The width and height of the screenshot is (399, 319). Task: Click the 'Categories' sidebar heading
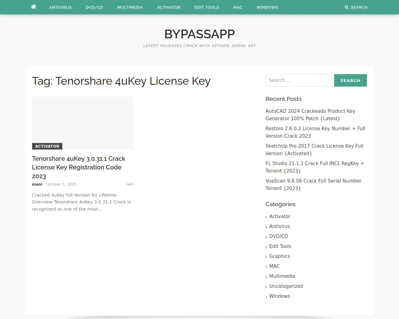pyautogui.click(x=281, y=204)
